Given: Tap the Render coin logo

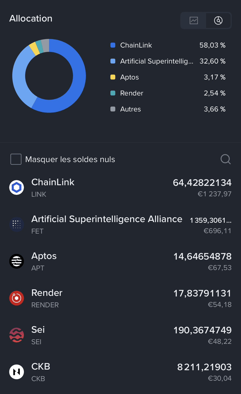Looking at the screenshot, I should (17, 298).
